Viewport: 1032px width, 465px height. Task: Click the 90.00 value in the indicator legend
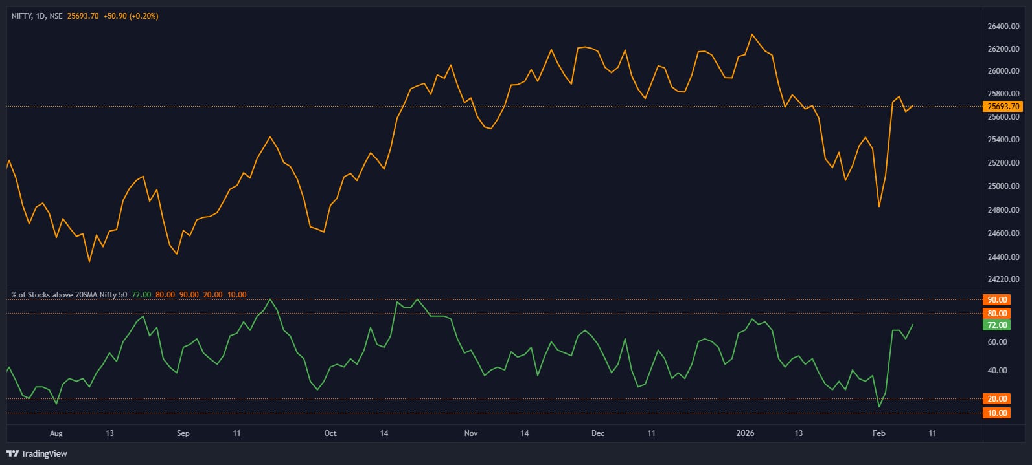point(189,295)
